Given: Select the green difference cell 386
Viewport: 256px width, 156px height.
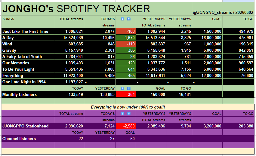Looking at the screenshot, I should [x=126, y=50].
